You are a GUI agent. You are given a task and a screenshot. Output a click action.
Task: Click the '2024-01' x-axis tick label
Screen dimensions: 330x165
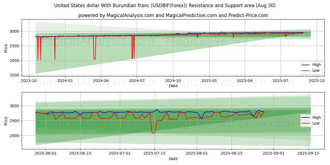pos(65,81)
